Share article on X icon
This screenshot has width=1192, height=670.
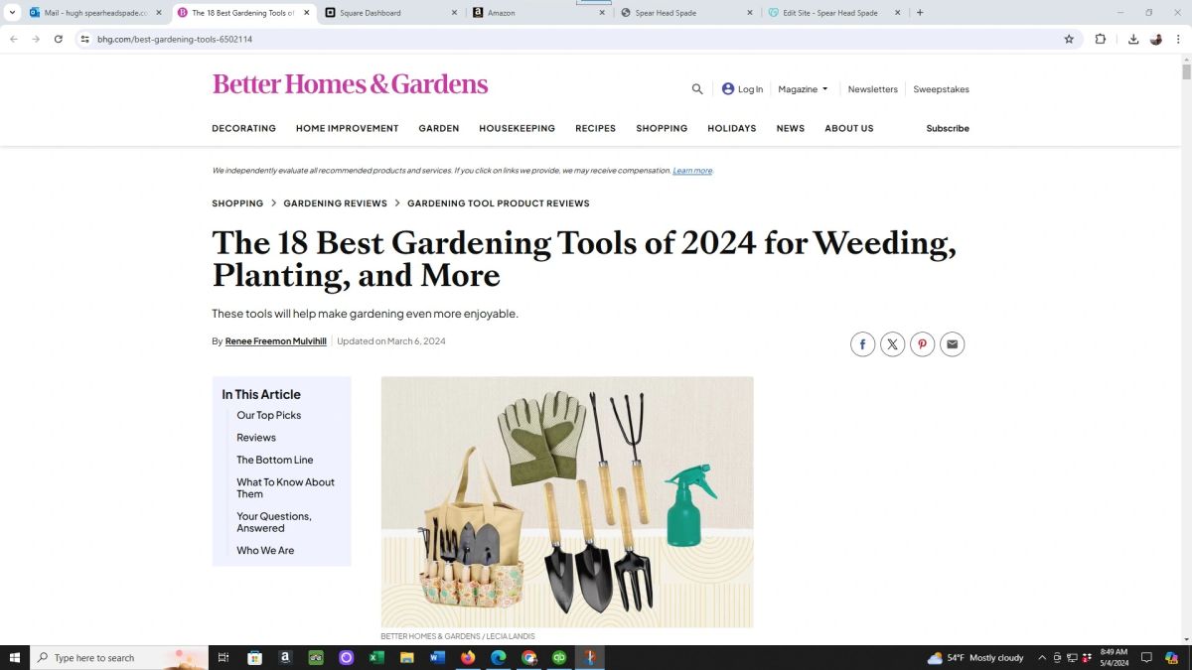tap(892, 344)
